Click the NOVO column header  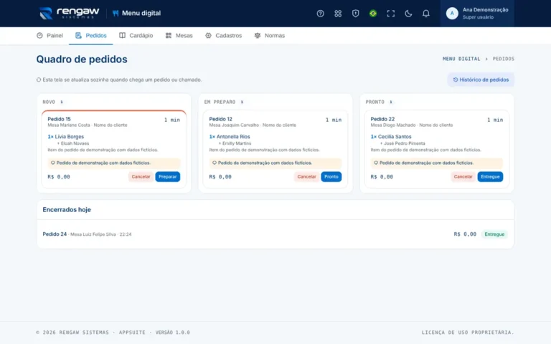(x=49, y=102)
